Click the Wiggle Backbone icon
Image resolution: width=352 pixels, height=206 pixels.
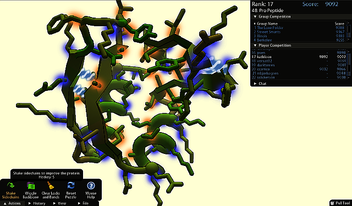(31, 186)
